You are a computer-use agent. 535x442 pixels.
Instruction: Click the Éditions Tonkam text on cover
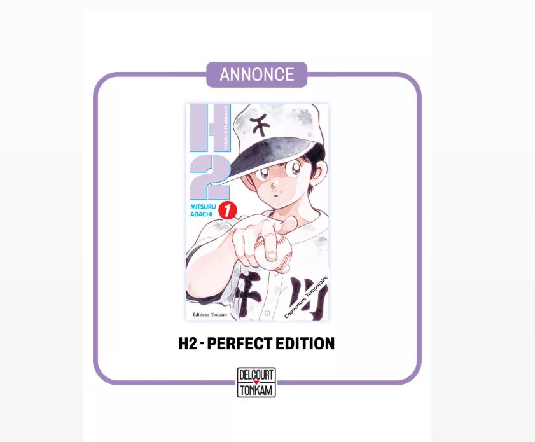coord(209,314)
